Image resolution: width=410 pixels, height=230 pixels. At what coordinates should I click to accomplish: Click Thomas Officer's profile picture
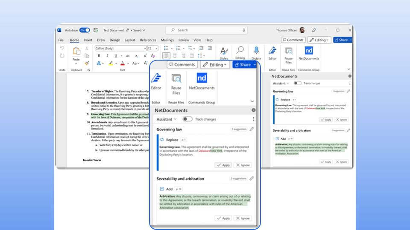pyautogui.click(x=302, y=30)
